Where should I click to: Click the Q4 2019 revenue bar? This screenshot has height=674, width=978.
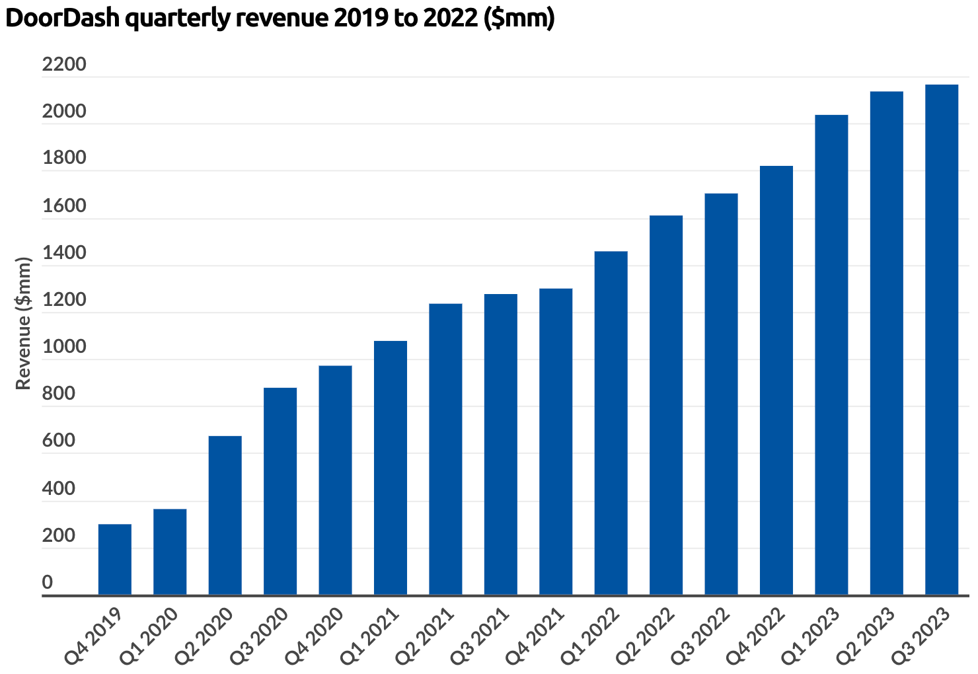[115, 559]
